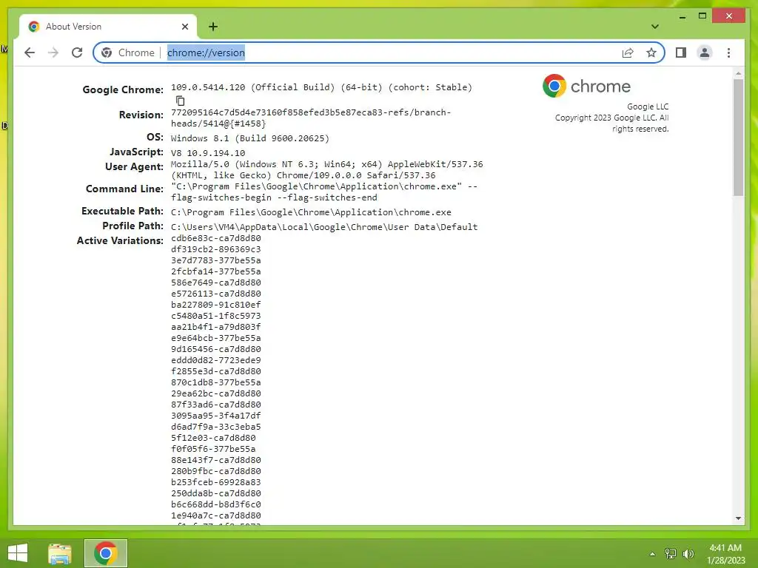758x568 pixels.
Task: Click the 'Command Line:' label
Action: (x=124, y=189)
